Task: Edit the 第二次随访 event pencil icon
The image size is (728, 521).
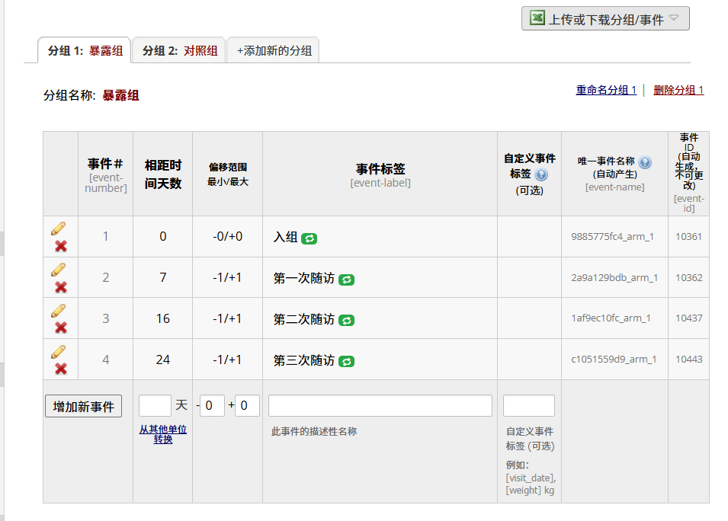Action: tap(59, 310)
